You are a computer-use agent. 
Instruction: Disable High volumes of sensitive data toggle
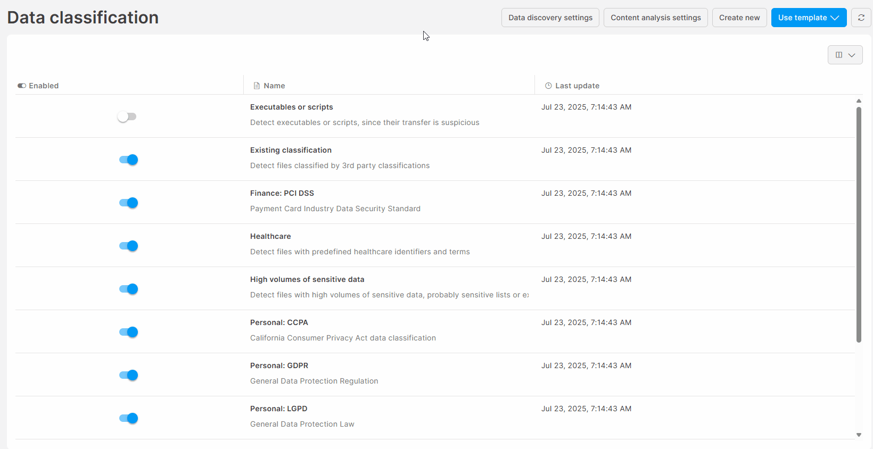click(x=128, y=289)
